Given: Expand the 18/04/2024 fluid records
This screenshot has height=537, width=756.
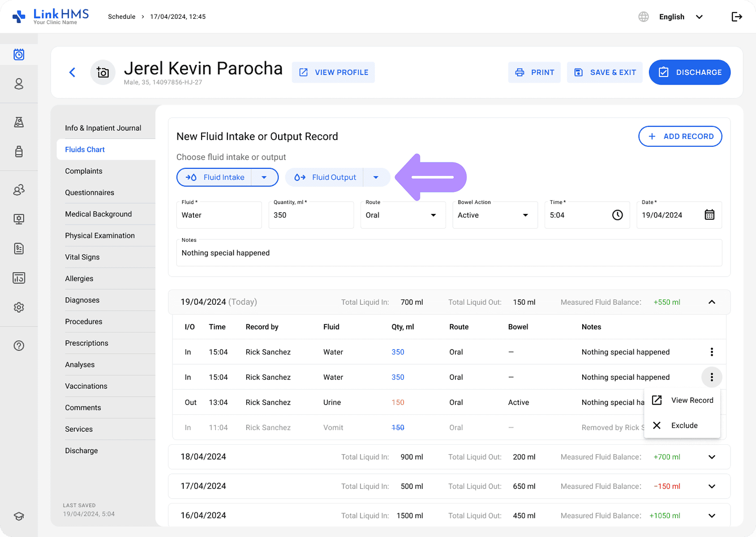Looking at the screenshot, I should [x=712, y=457].
